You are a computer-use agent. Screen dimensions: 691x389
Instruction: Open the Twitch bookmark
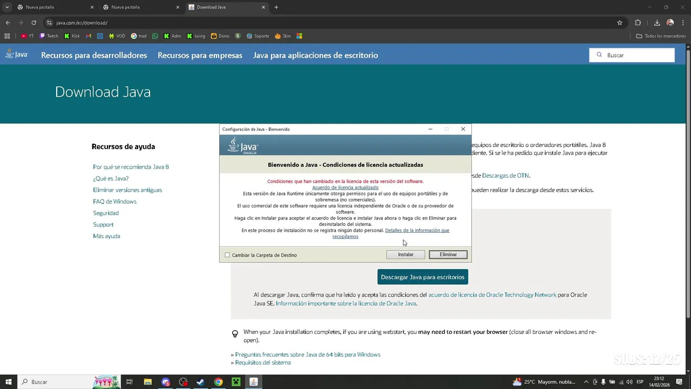coord(49,36)
